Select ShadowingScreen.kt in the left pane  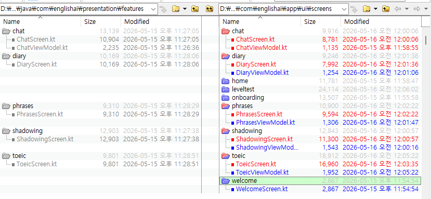click(x=45, y=139)
